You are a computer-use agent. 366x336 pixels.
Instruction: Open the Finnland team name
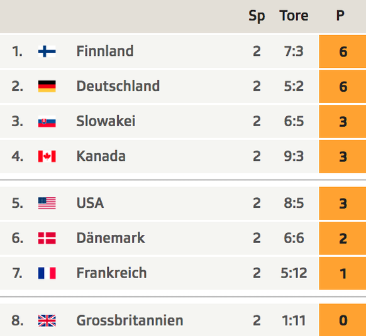tap(105, 51)
